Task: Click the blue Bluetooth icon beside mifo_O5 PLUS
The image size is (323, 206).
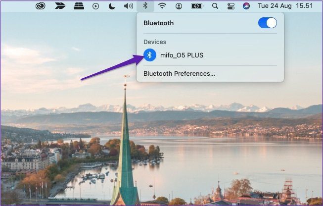Action: pyautogui.click(x=150, y=55)
